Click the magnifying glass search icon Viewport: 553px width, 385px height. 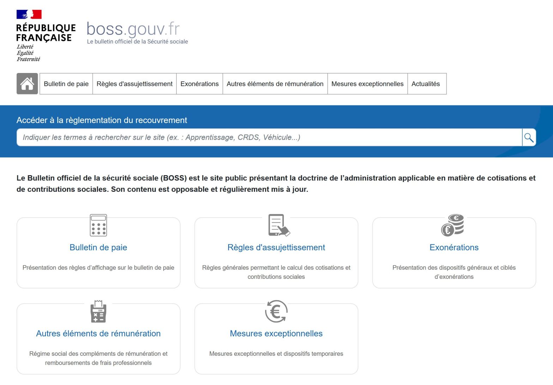529,137
